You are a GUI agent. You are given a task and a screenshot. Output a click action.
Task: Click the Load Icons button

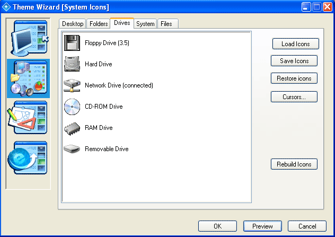pos(296,44)
